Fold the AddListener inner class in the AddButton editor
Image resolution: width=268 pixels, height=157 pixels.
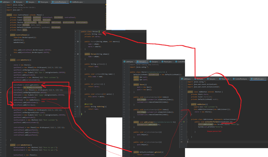tap(187, 119)
